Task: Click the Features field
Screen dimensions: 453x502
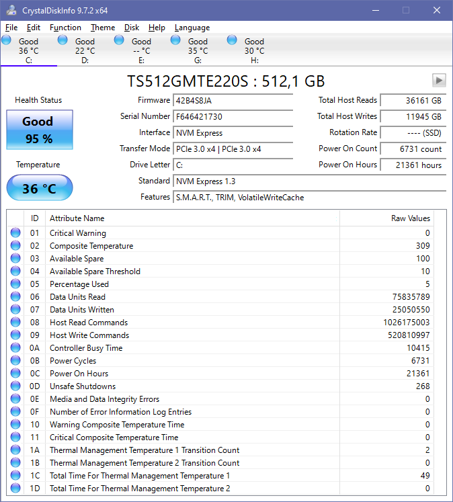Action: [x=309, y=197]
